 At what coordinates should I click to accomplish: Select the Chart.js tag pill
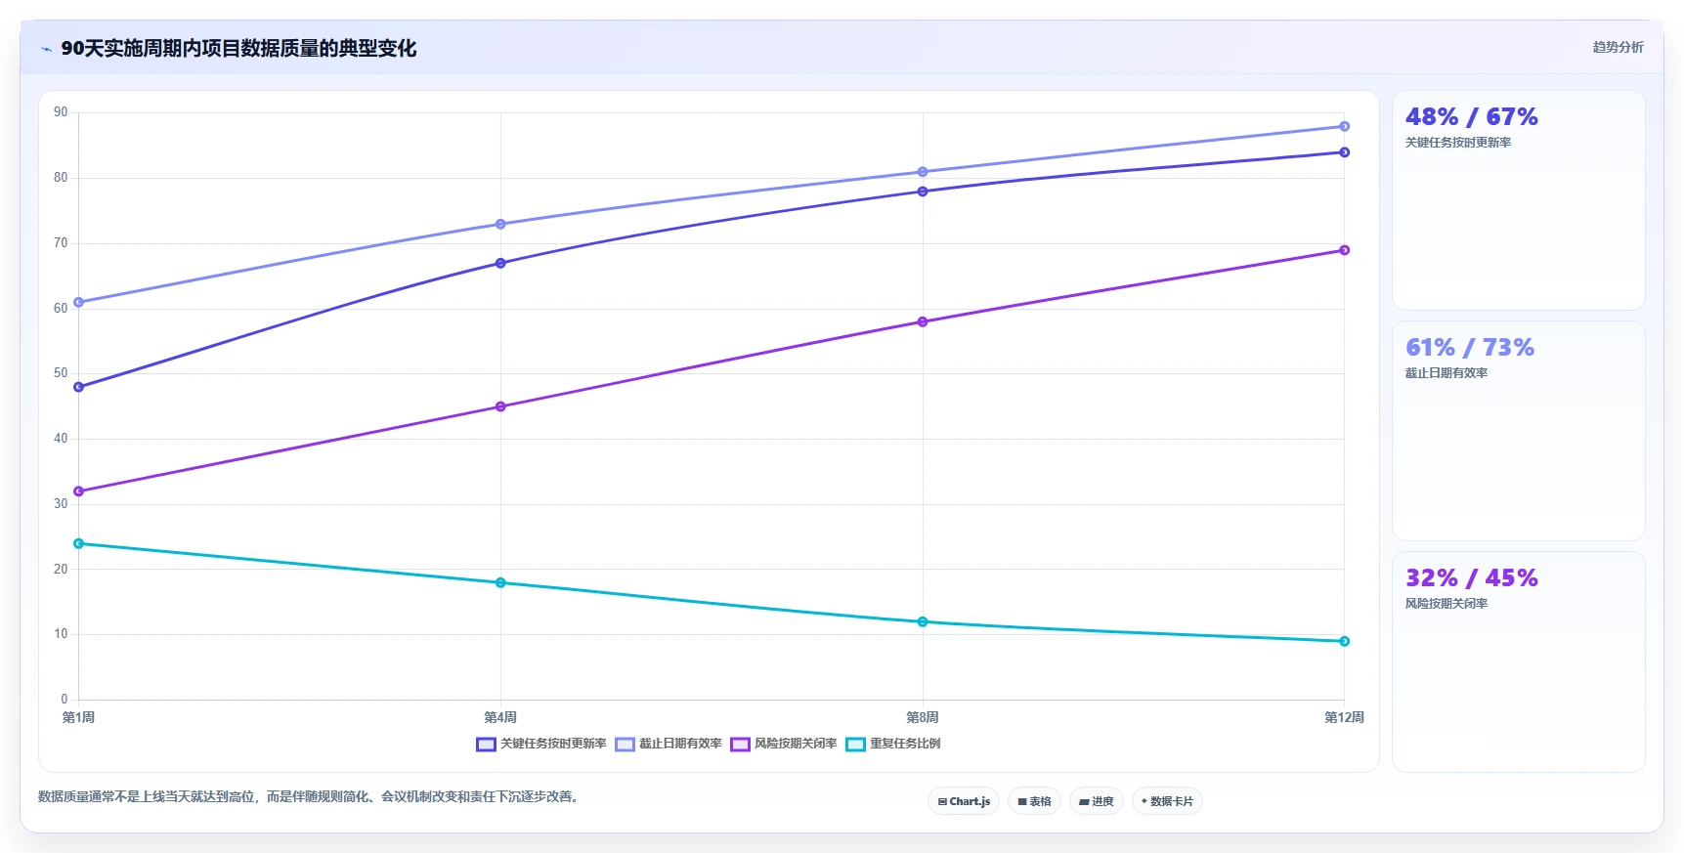click(x=964, y=801)
